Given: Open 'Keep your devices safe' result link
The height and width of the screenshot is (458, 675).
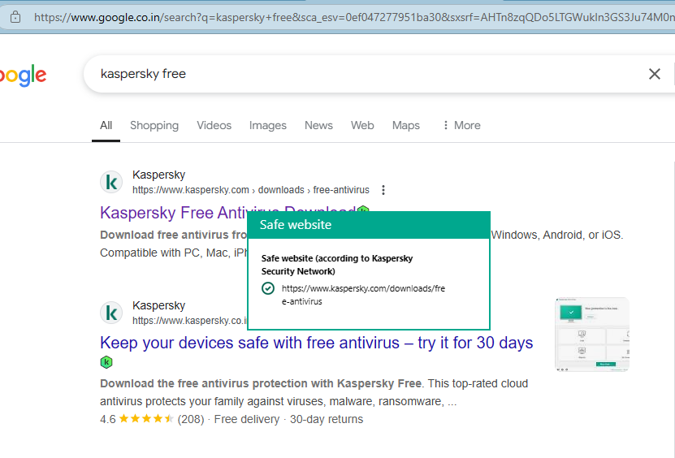Looking at the screenshot, I should (317, 343).
